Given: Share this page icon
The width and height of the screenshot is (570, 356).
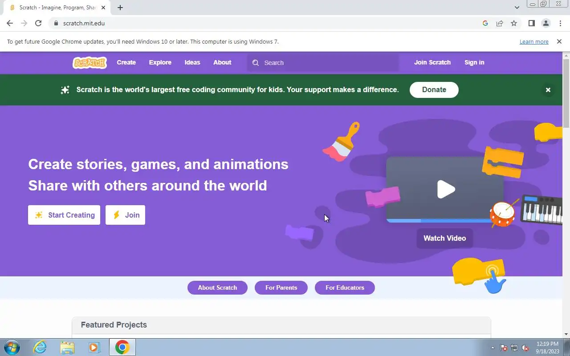Looking at the screenshot, I should click(x=500, y=23).
